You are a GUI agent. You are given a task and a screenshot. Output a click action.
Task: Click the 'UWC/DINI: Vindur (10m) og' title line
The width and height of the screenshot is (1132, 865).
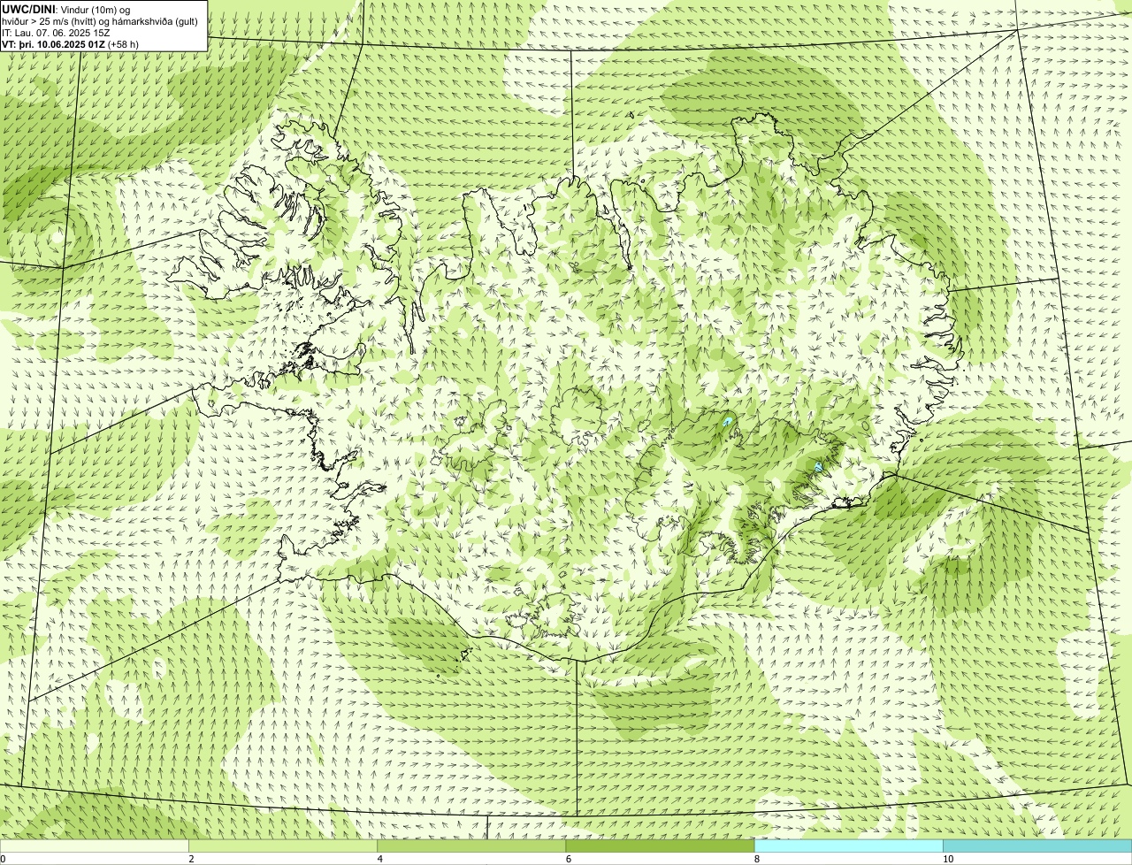tap(66, 9)
